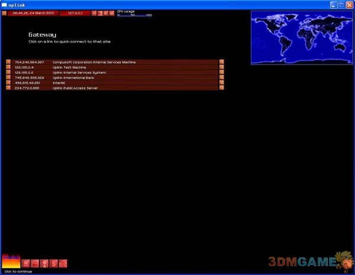Open the gradient software menu button

[11, 262]
